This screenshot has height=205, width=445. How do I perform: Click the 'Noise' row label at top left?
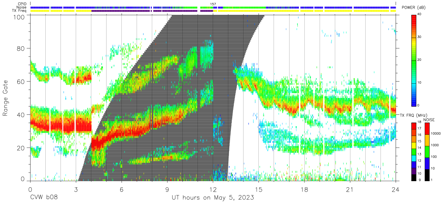pos(22,7)
